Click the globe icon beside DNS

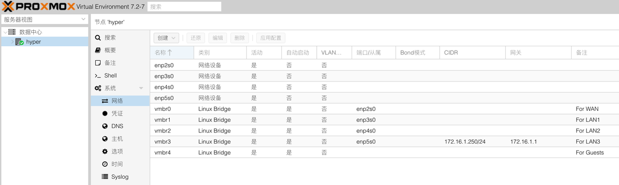[105, 126]
